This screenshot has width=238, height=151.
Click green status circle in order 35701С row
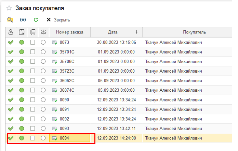(22, 52)
